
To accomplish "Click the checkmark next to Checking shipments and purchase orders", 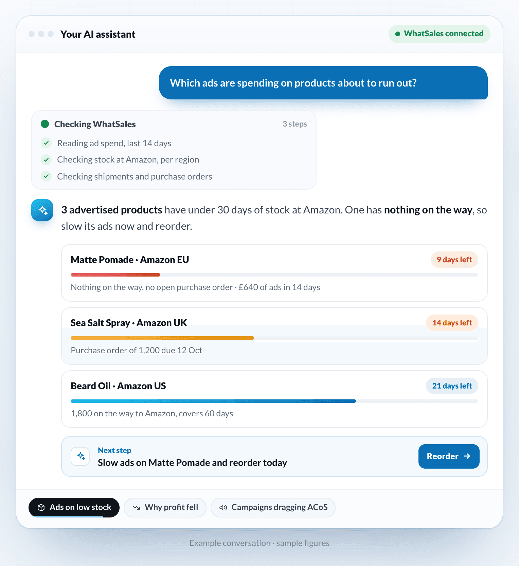I will click(x=46, y=176).
